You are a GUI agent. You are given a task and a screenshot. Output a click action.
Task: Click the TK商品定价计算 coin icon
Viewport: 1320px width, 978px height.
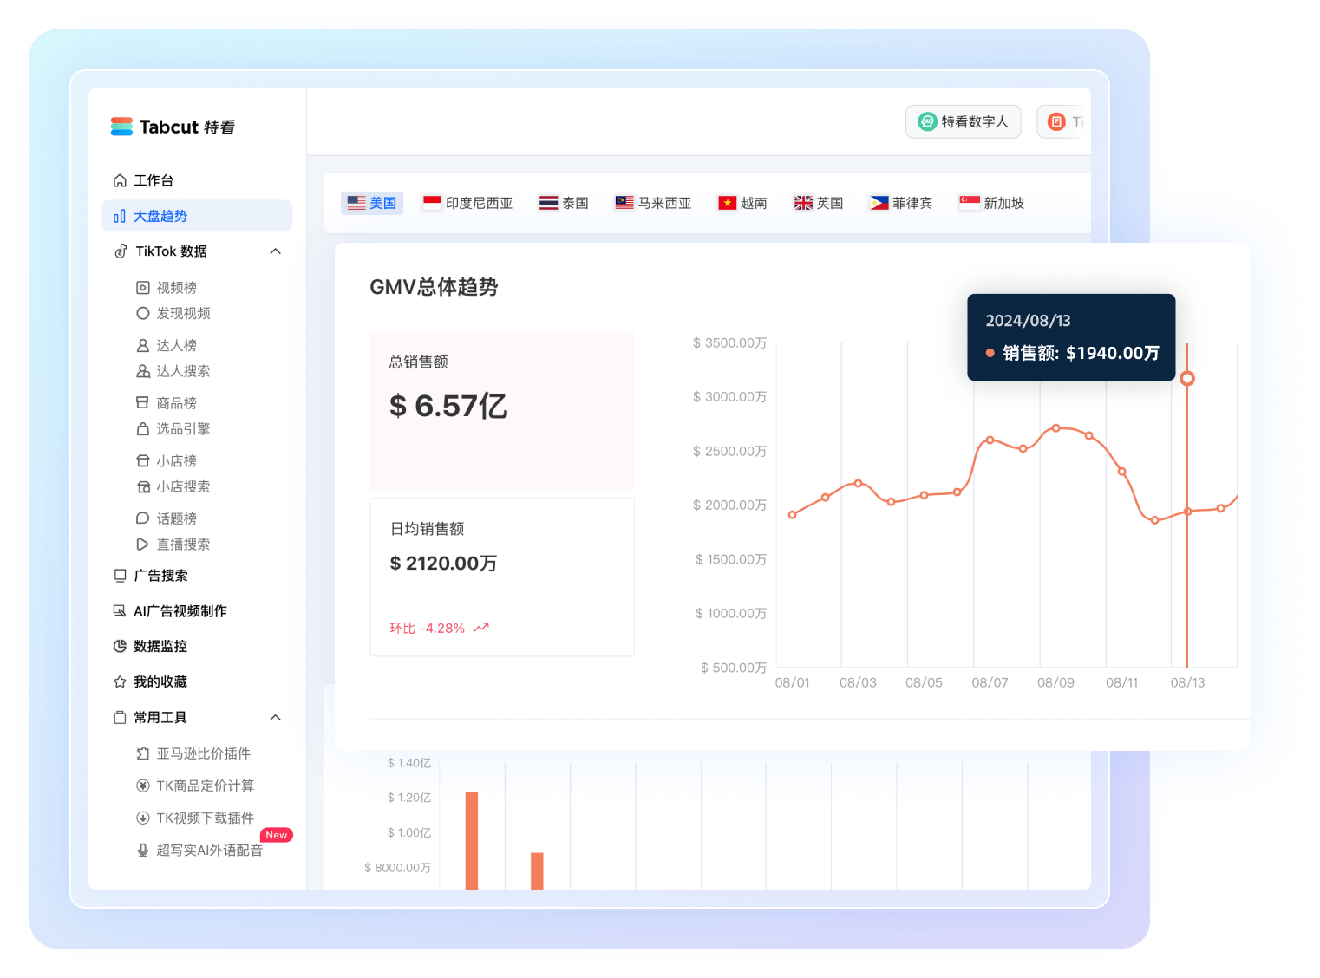click(x=143, y=786)
